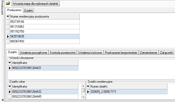Click the Numer działki column header
The width and height of the screenshot is (175, 102).
point(128,87)
